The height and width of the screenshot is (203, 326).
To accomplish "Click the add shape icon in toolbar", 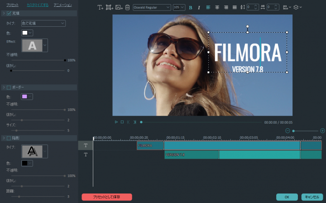I will point(110,7).
